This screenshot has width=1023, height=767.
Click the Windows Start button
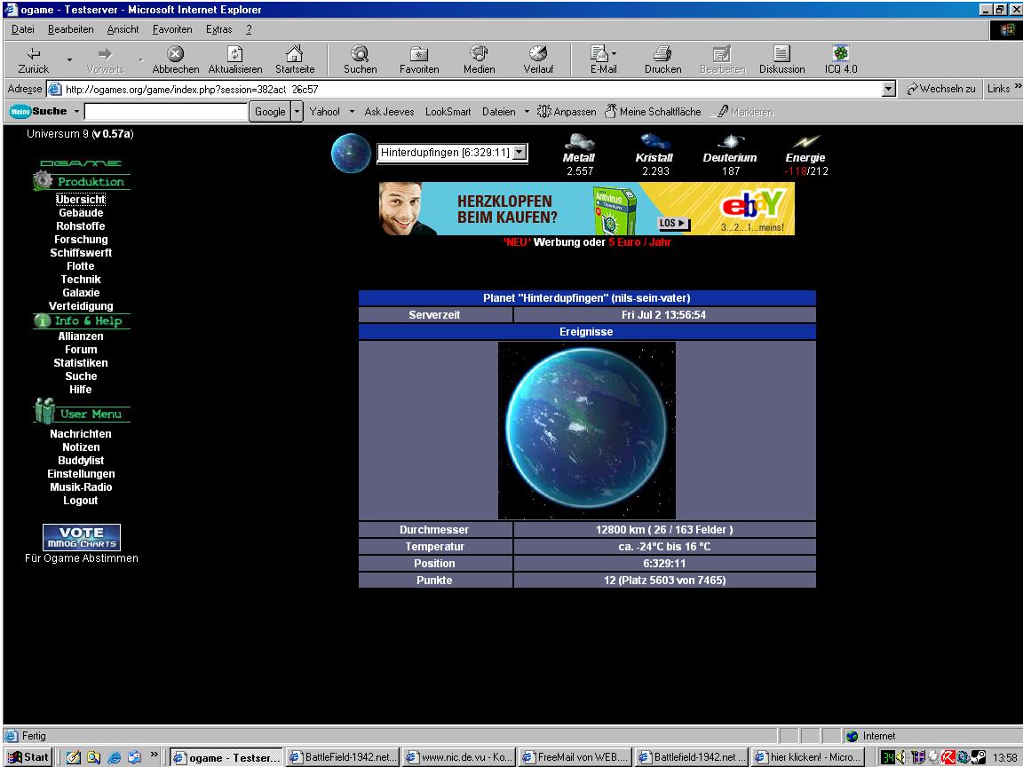27,757
